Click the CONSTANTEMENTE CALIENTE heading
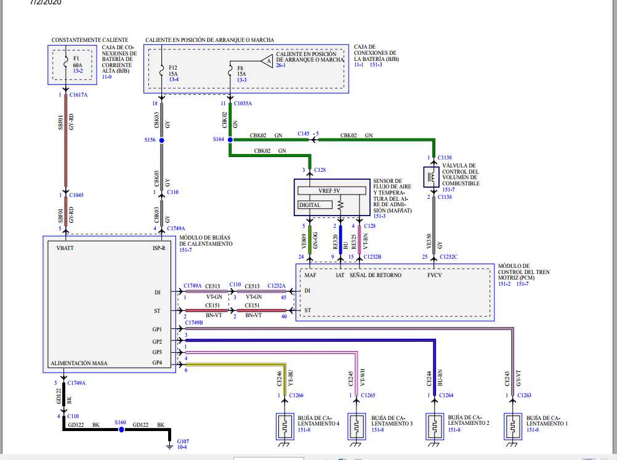The image size is (617, 460). click(x=90, y=40)
